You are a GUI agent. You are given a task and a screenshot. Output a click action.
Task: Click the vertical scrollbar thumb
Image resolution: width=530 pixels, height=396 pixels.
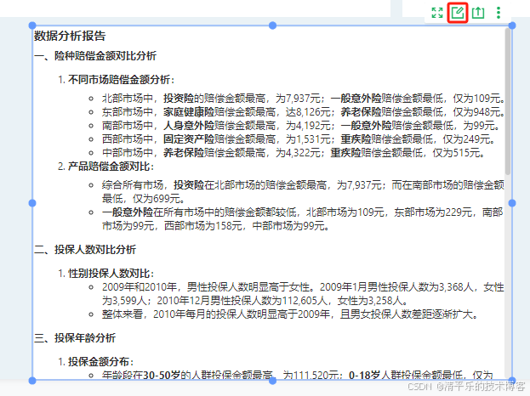pyautogui.click(x=507, y=101)
